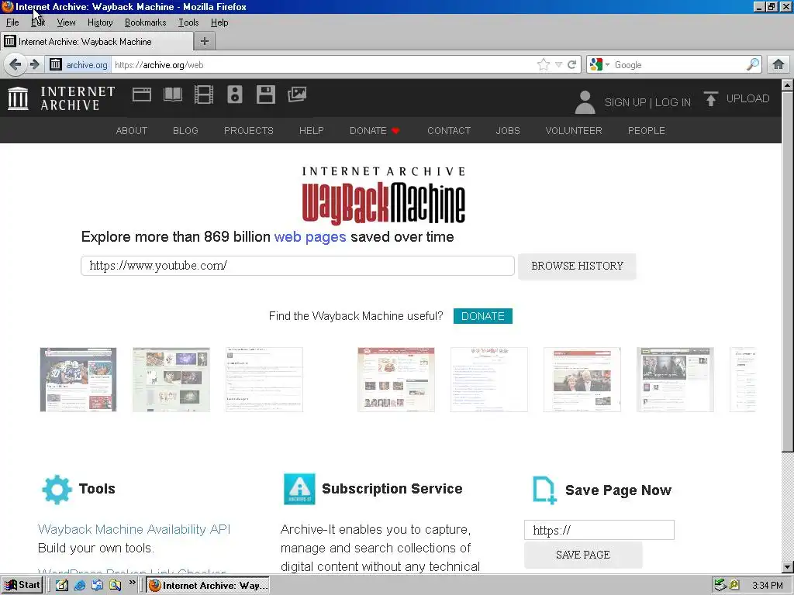The width and height of the screenshot is (794, 595).
Task: Click the Google search box
Action: pos(678,65)
